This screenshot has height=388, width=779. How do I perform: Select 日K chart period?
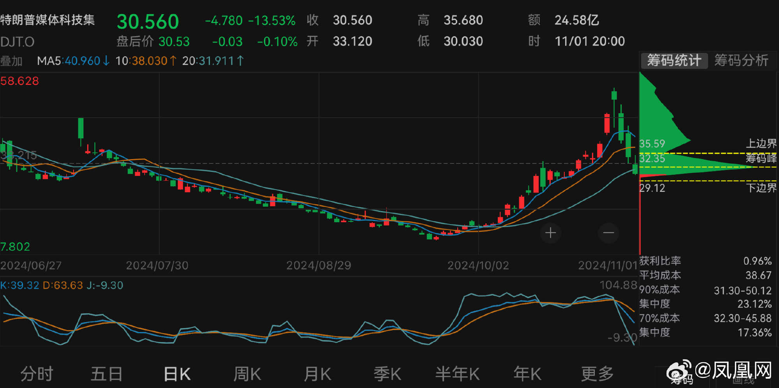177,374
